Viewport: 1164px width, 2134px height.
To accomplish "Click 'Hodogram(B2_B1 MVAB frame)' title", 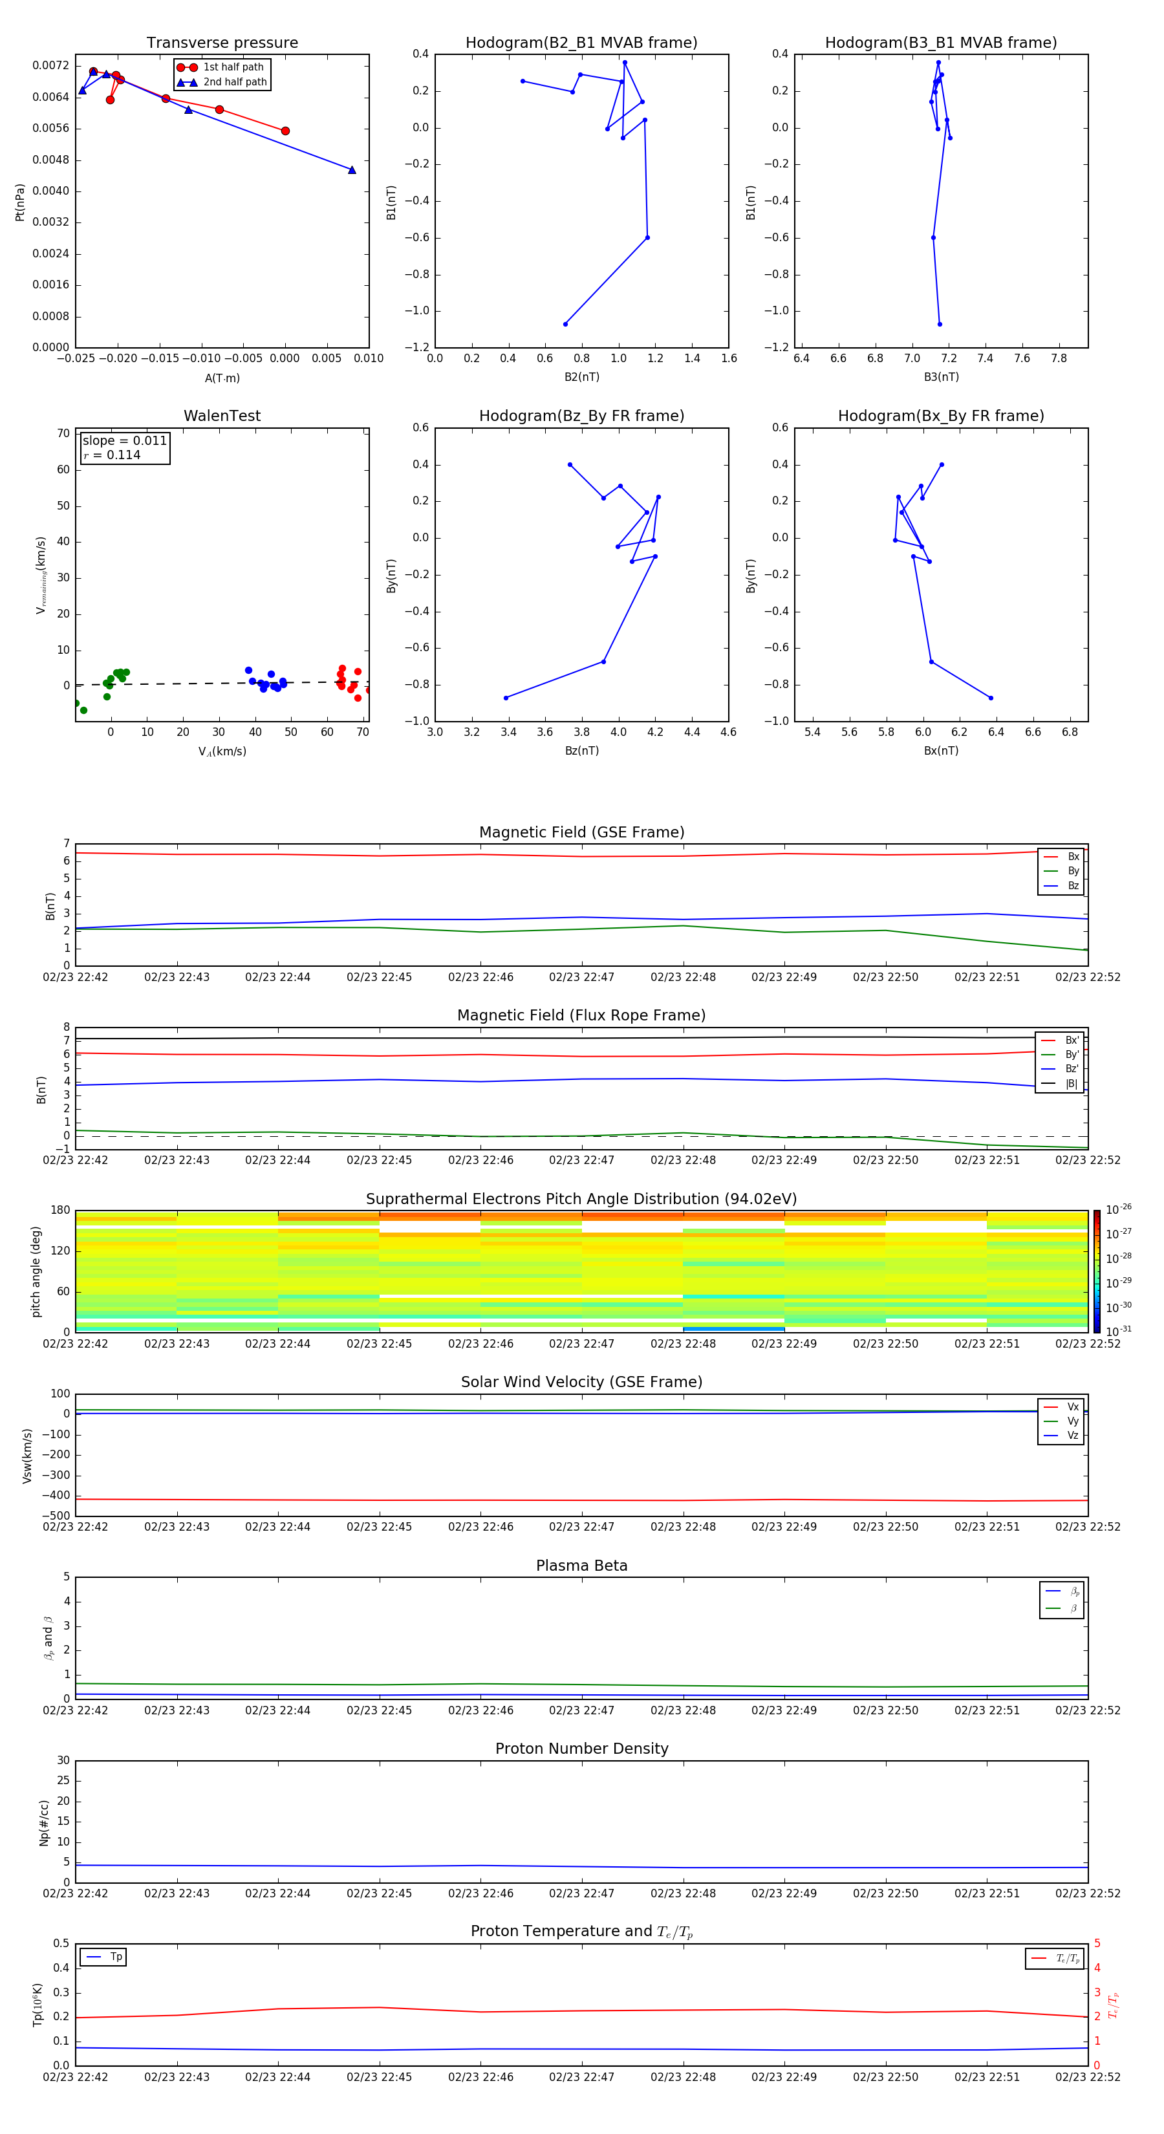I will click(581, 43).
